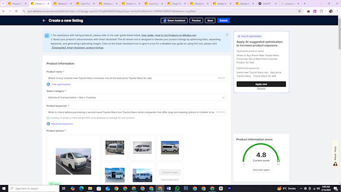
Task: Click the Title optimization icon
Action: tap(48, 84)
